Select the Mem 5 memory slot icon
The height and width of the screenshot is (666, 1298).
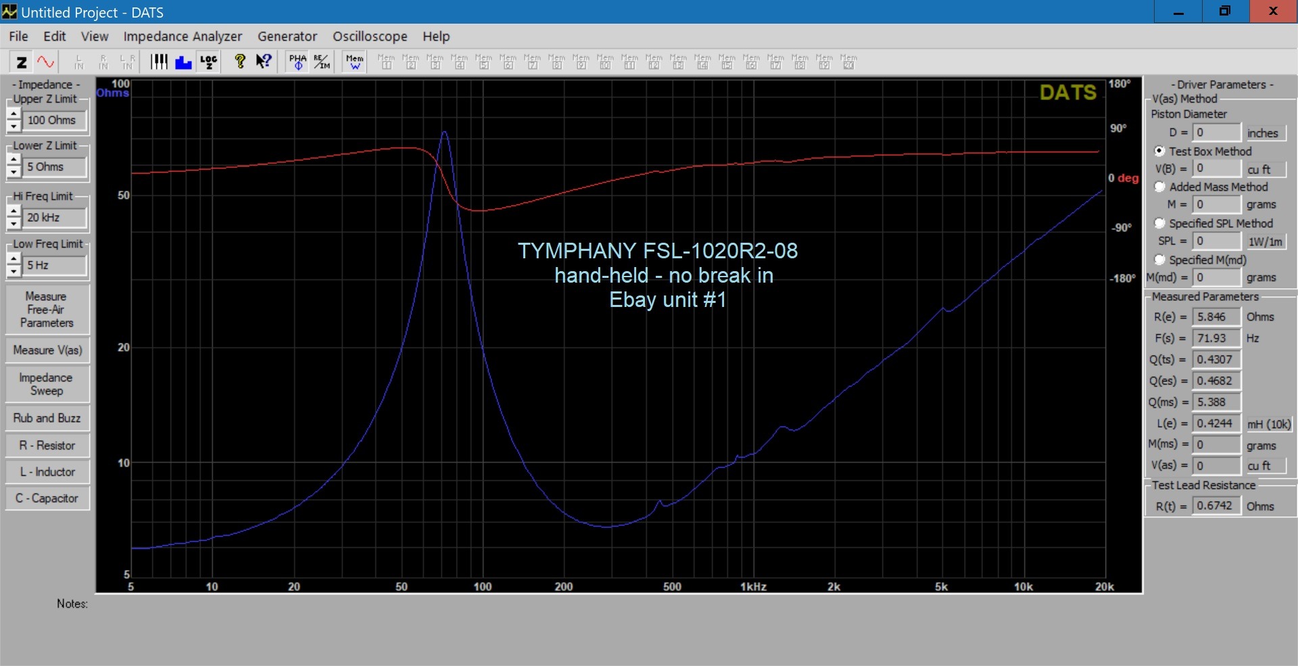point(483,62)
